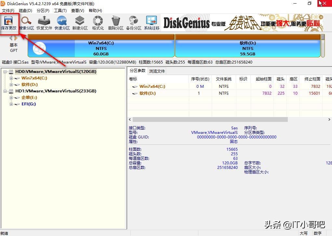Viewport: 332px width, 236px height.
Task: Collapse the HD0 disk tree node
Action: [5, 71]
